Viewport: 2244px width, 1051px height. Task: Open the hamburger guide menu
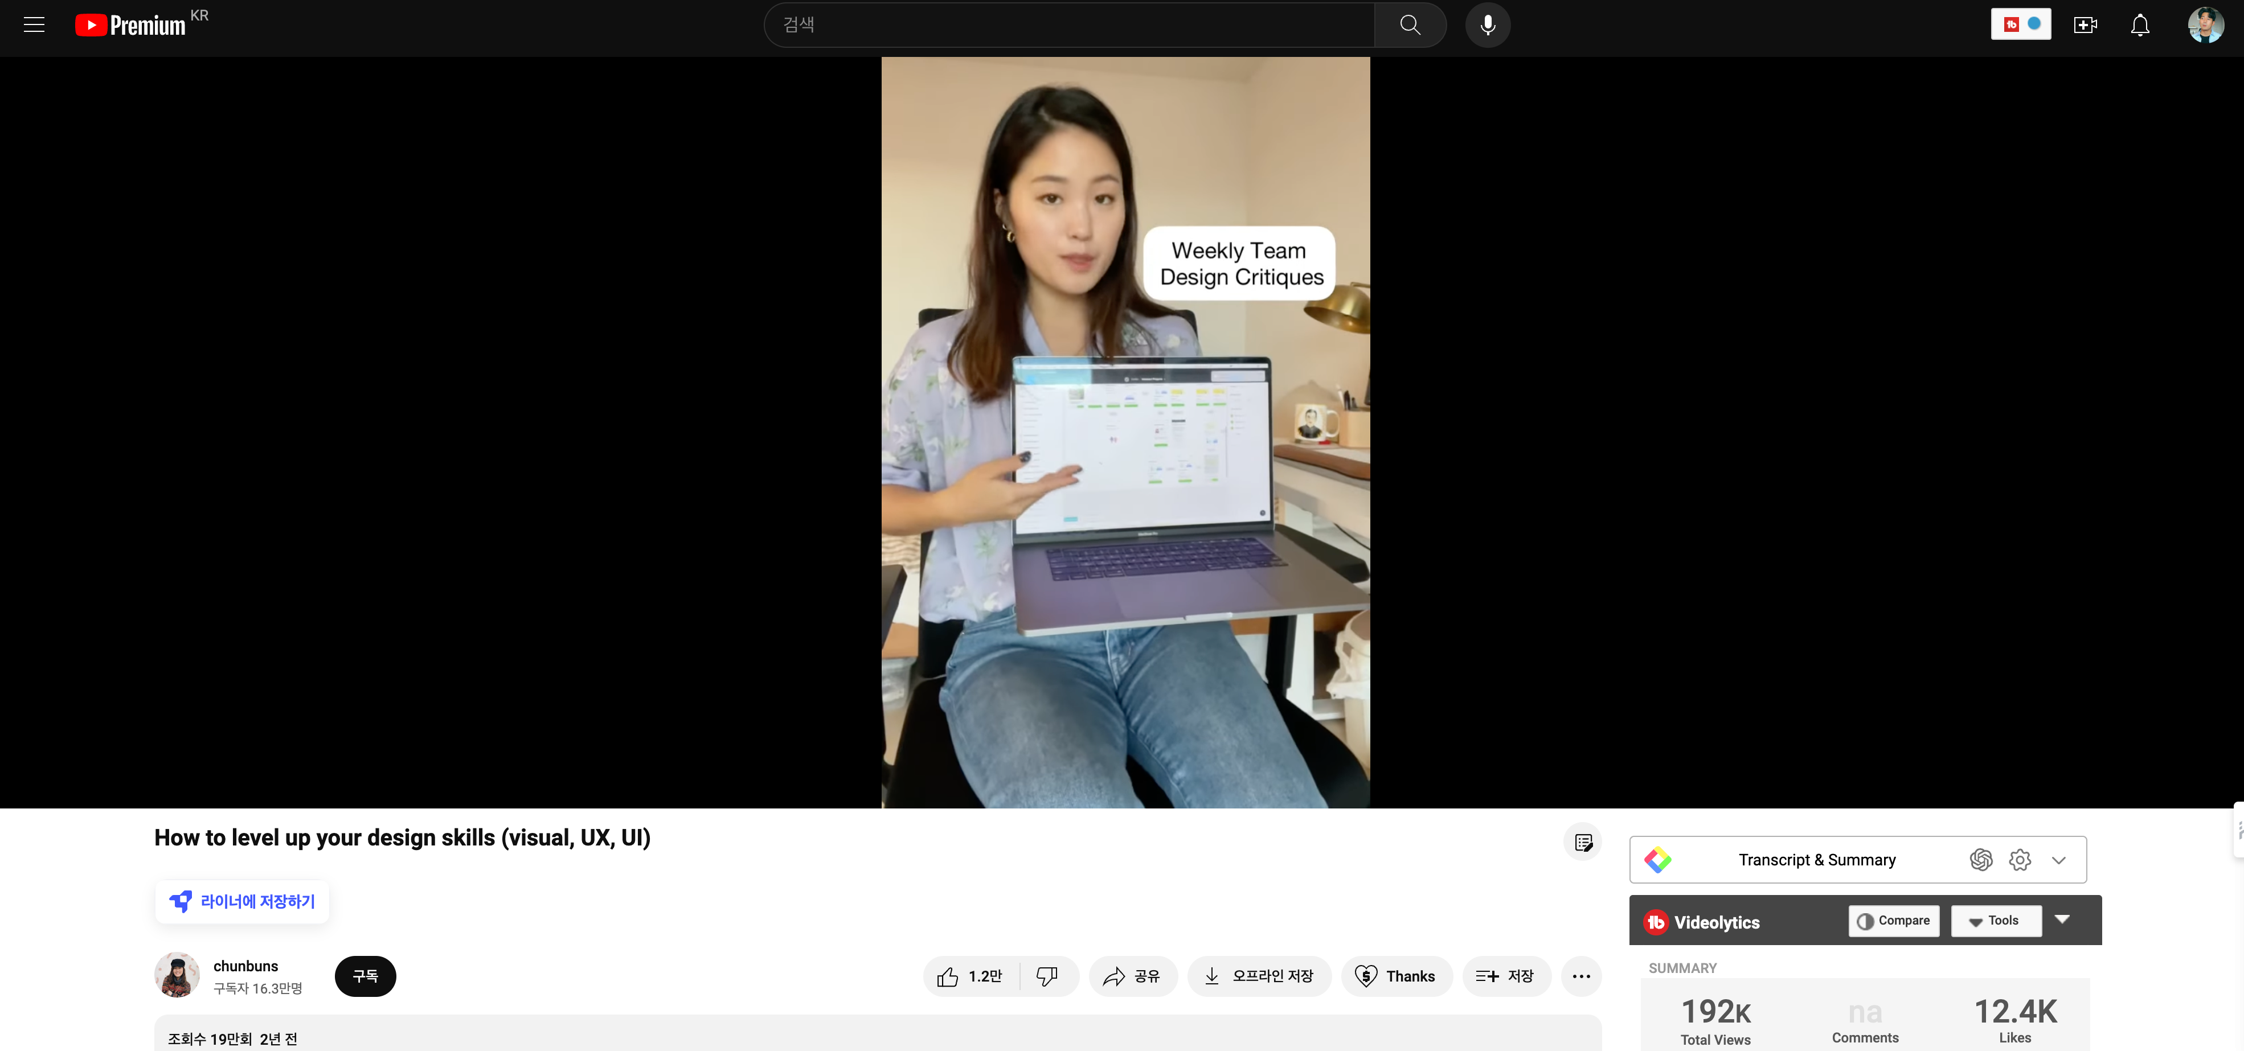coord(34,25)
